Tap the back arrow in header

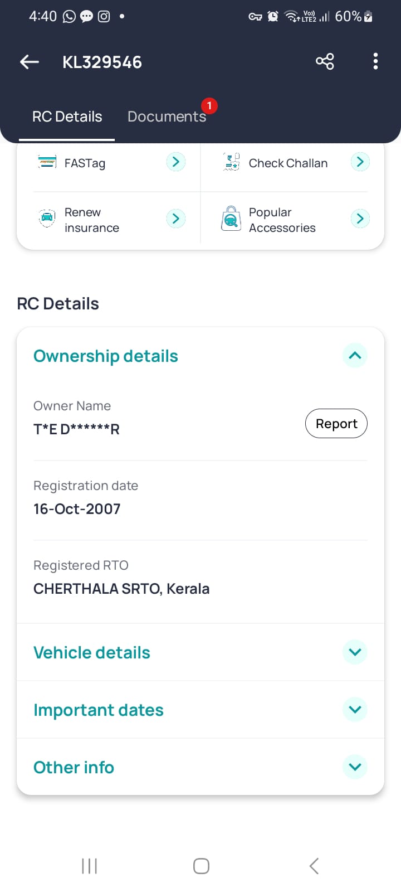[x=30, y=62]
